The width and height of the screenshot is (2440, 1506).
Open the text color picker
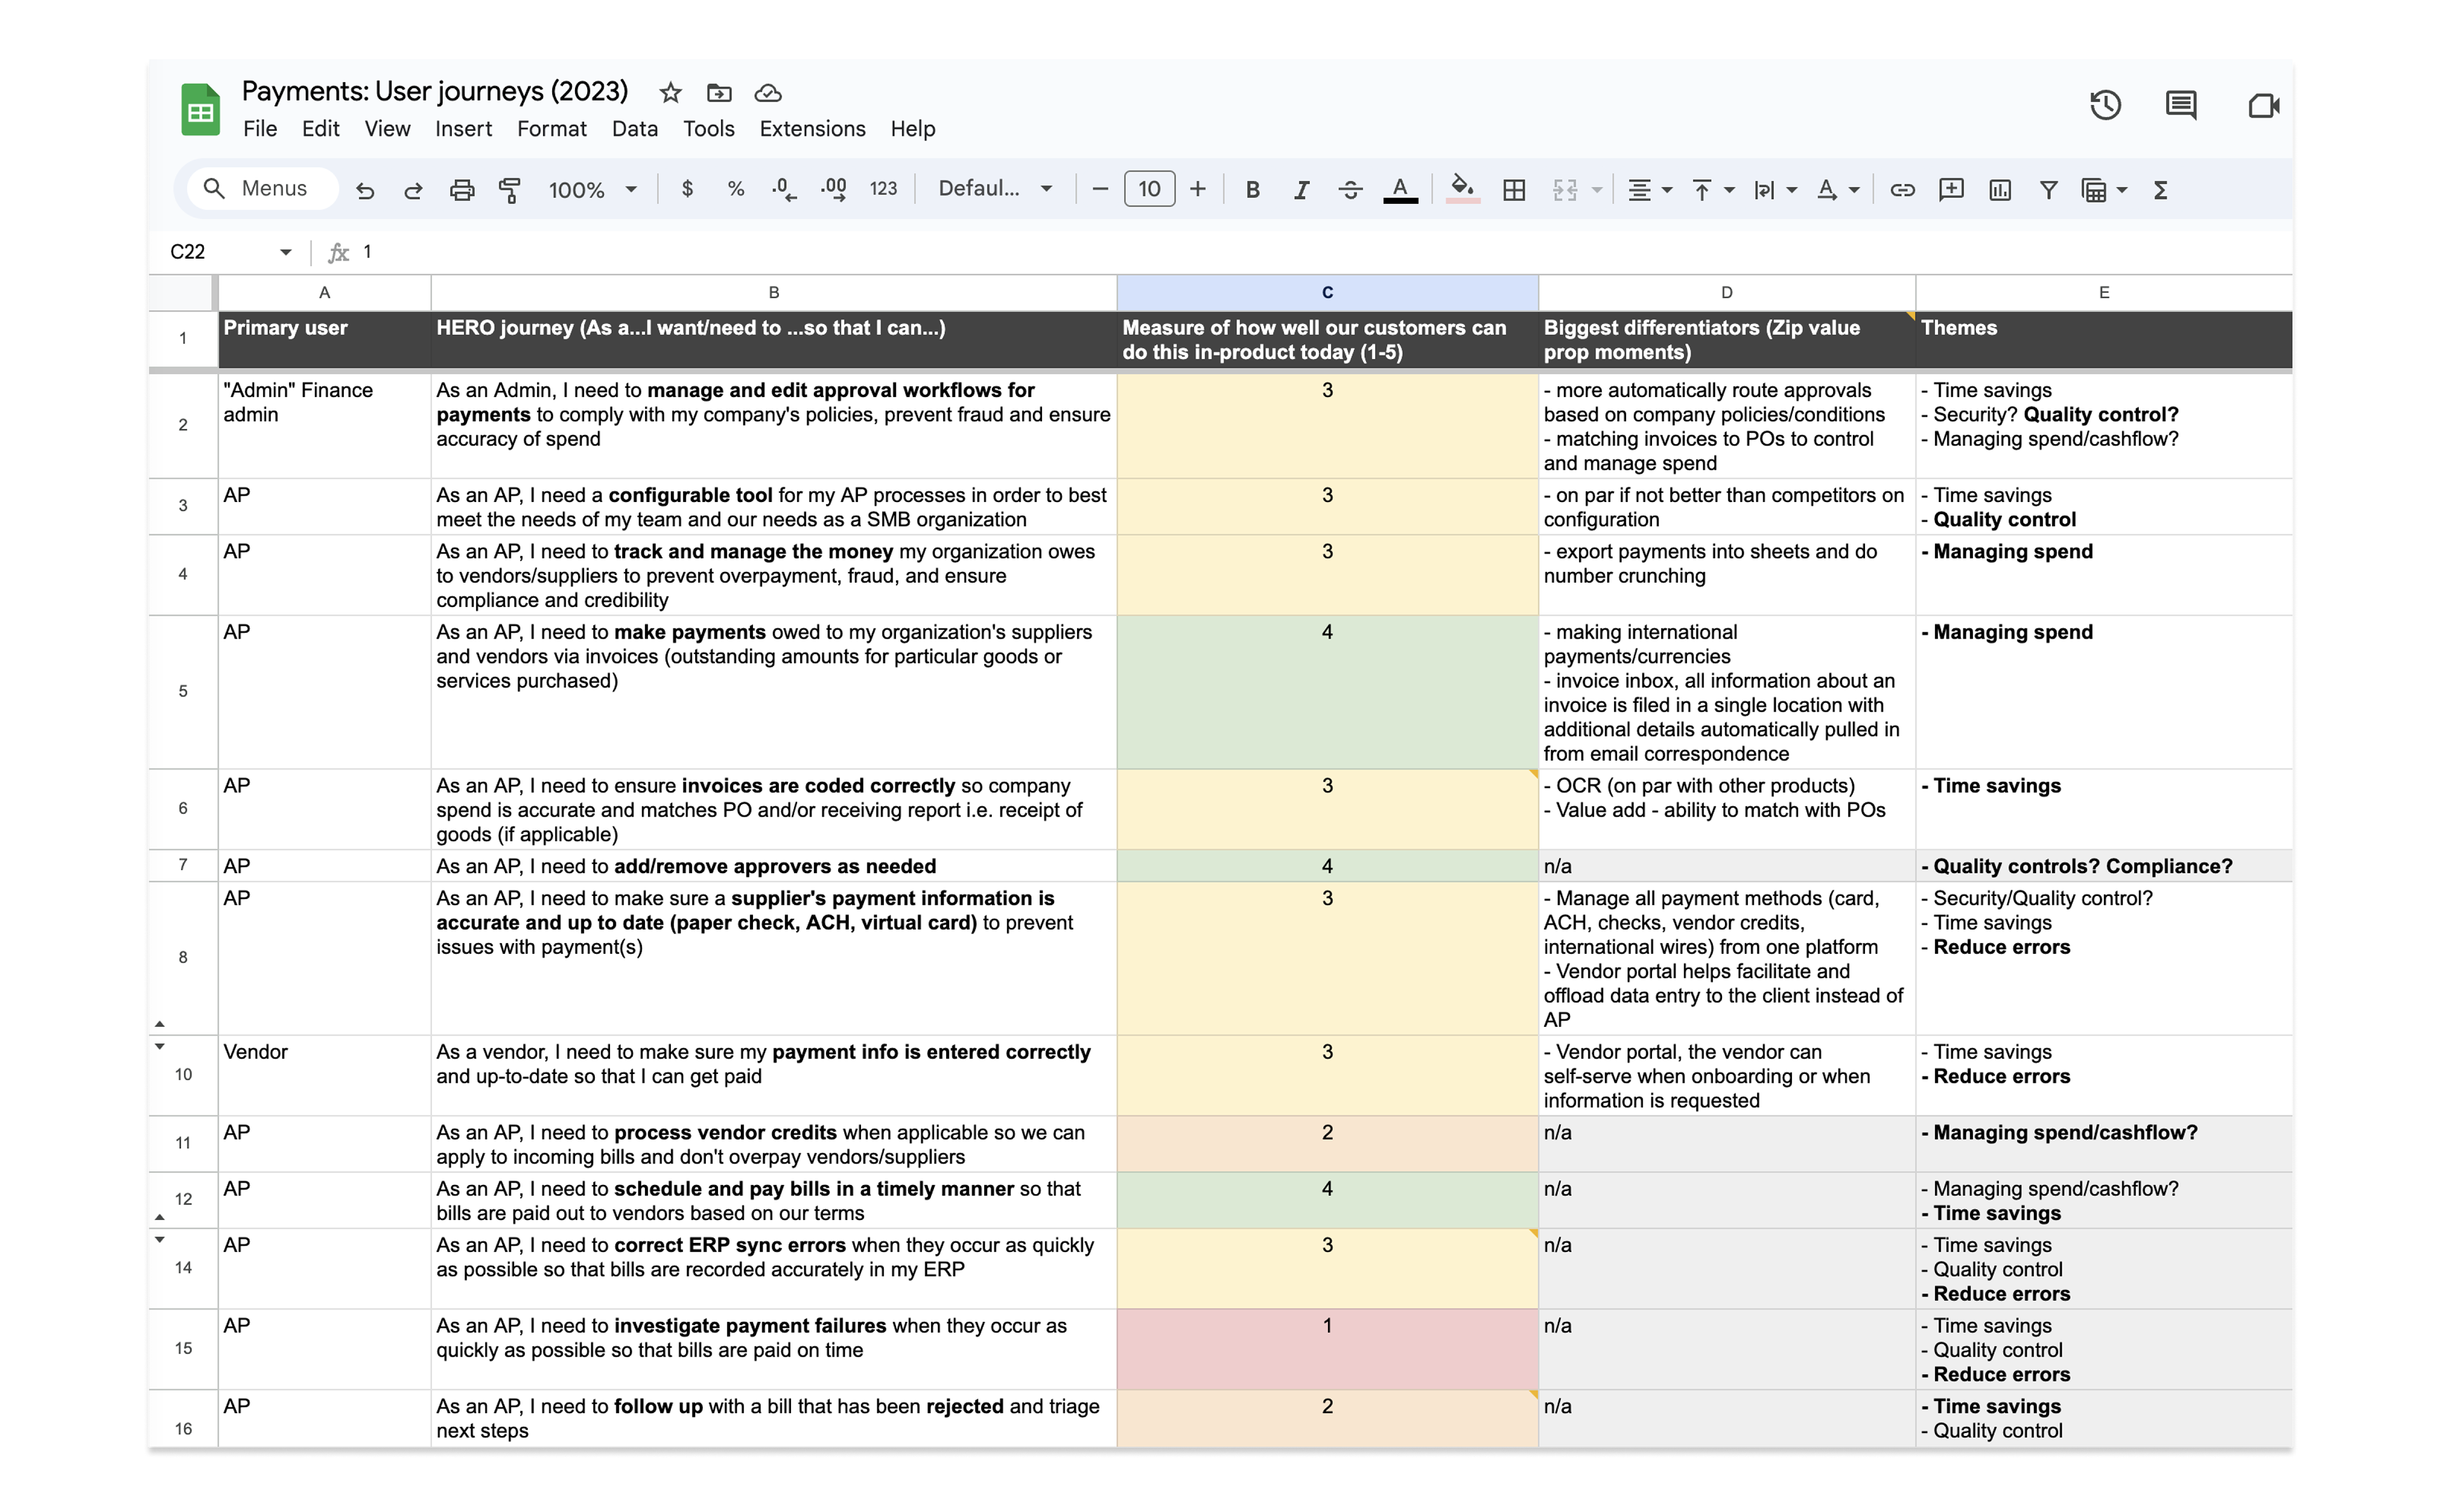(1400, 189)
